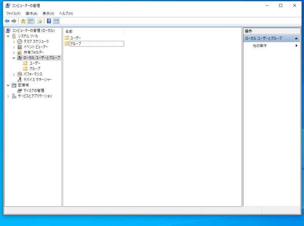Toggle the action pane toolbar icon
Image resolution: width=304 pixels, height=226 pixels.
(x=56, y=21)
